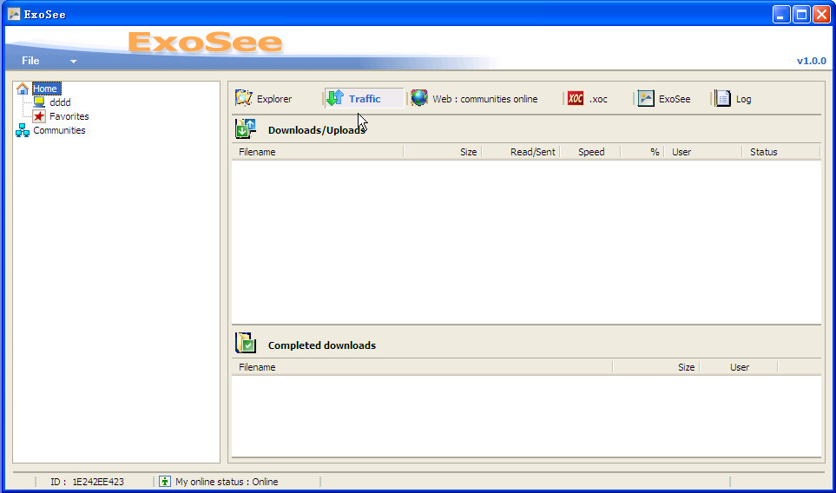Select Communities in the tree

click(x=59, y=130)
